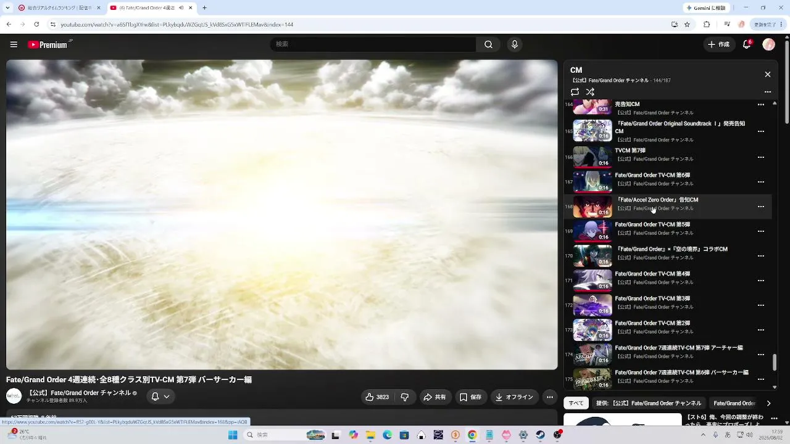Screen dimensions: 790x444
Task: Toggle playlist shuffle
Action: tap(590, 92)
